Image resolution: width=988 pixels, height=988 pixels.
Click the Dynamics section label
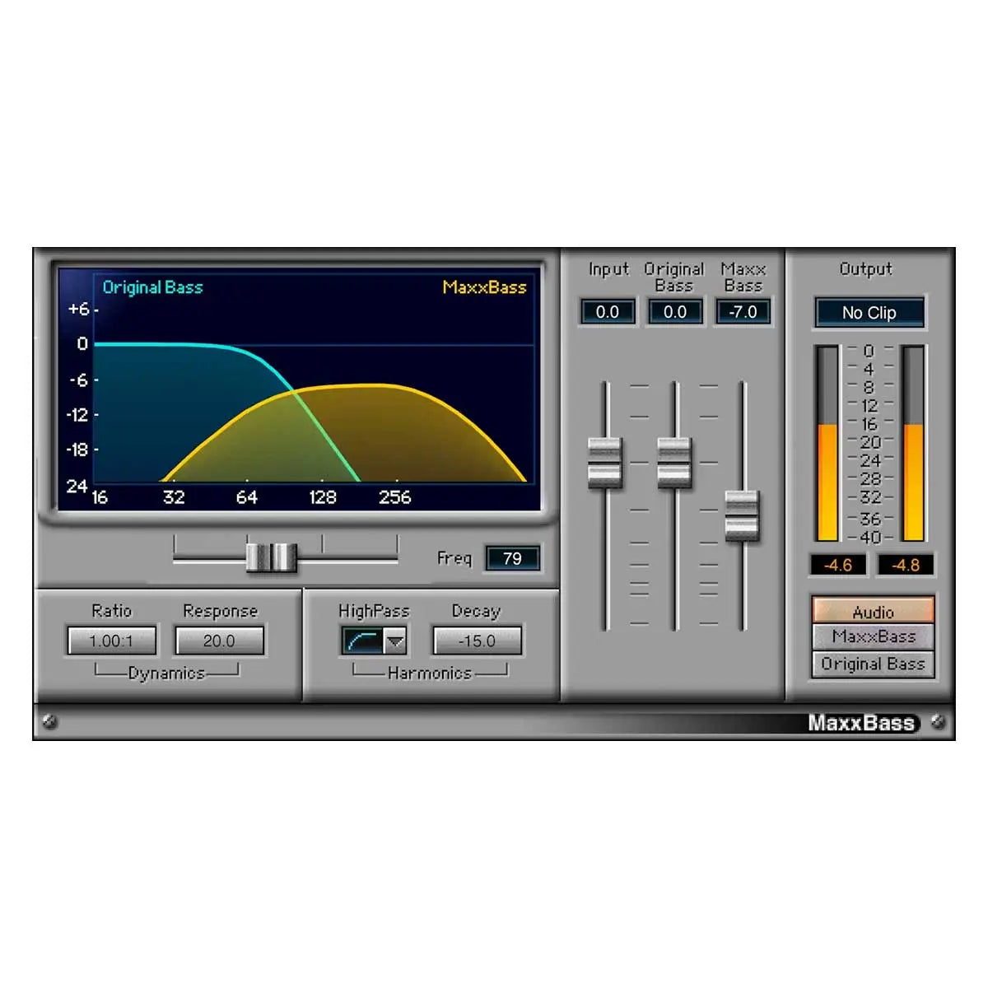pos(166,673)
